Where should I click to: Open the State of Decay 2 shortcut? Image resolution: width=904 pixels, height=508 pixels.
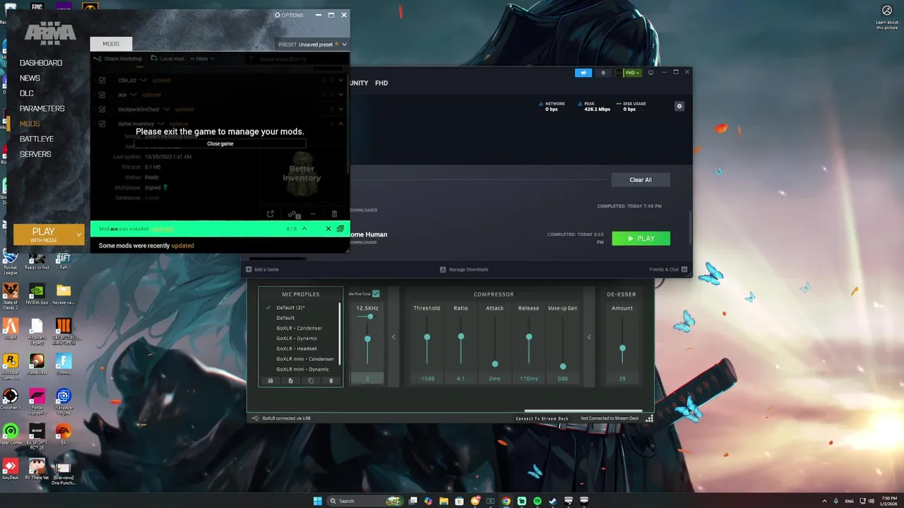(x=11, y=296)
